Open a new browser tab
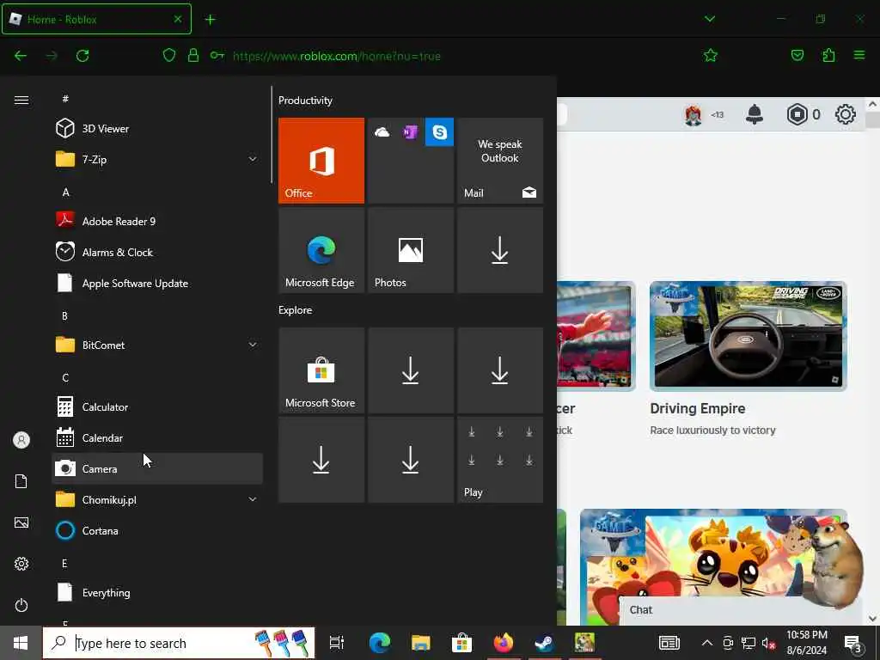Image resolution: width=880 pixels, height=660 pixels. pyautogui.click(x=210, y=20)
